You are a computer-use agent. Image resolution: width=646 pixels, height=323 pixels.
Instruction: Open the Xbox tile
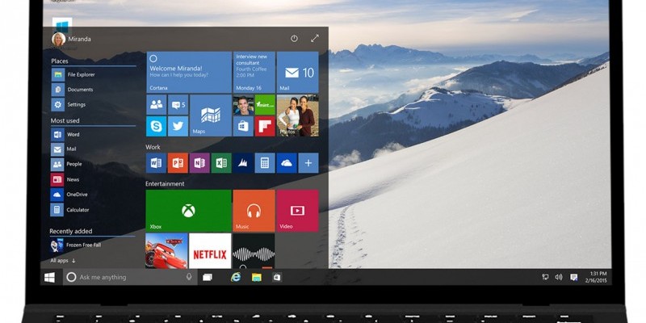coord(189,211)
